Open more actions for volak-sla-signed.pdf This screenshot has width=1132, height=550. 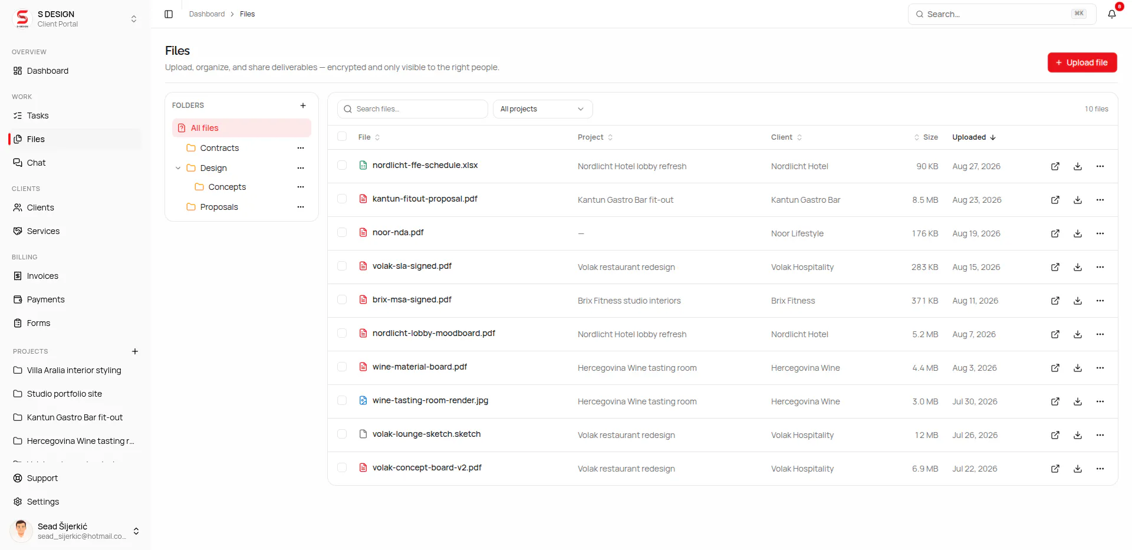click(1100, 267)
